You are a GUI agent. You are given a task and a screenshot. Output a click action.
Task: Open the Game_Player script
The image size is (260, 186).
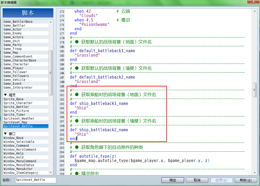point(26,68)
